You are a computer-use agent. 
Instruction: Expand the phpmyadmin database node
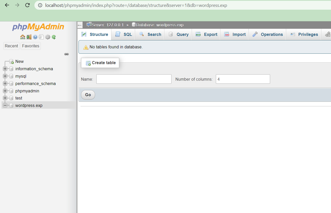tap(5, 91)
